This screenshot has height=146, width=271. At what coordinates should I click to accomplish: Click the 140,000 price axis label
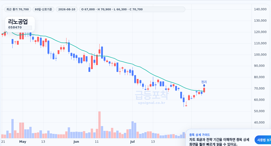[x=260, y=9]
